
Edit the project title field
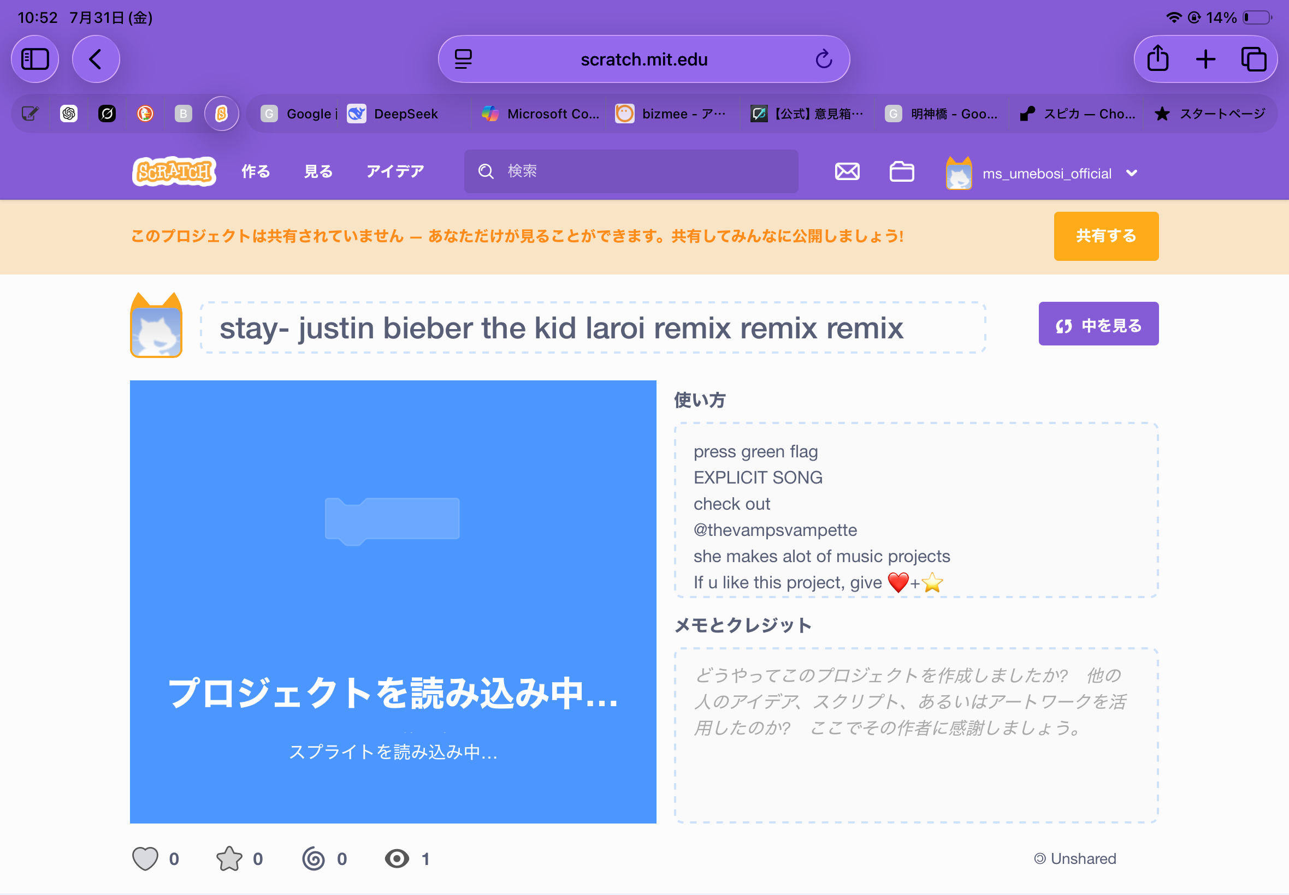point(593,327)
